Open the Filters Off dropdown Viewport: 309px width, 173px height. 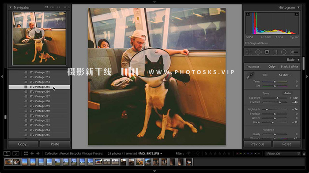coord(283,154)
